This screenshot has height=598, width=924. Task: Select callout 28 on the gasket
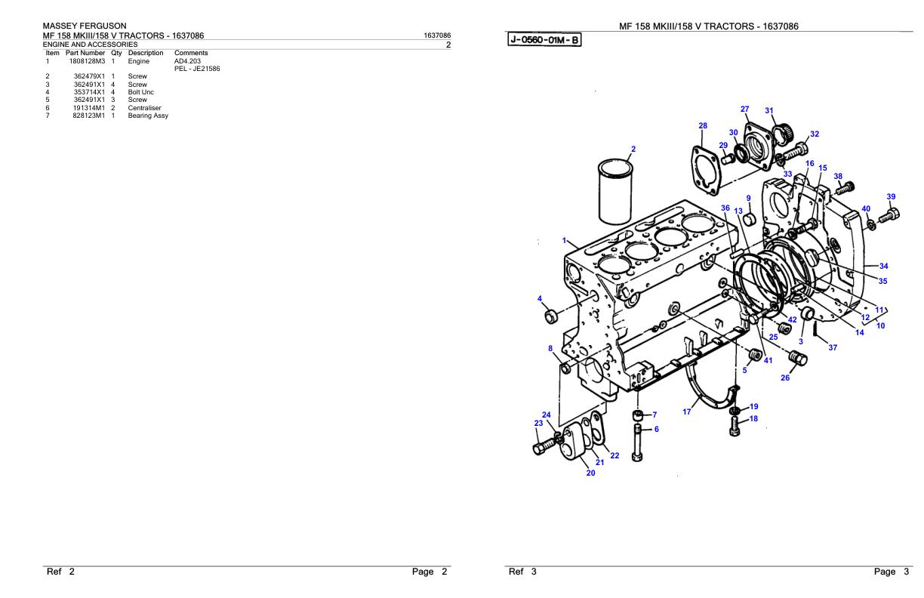(x=703, y=125)
